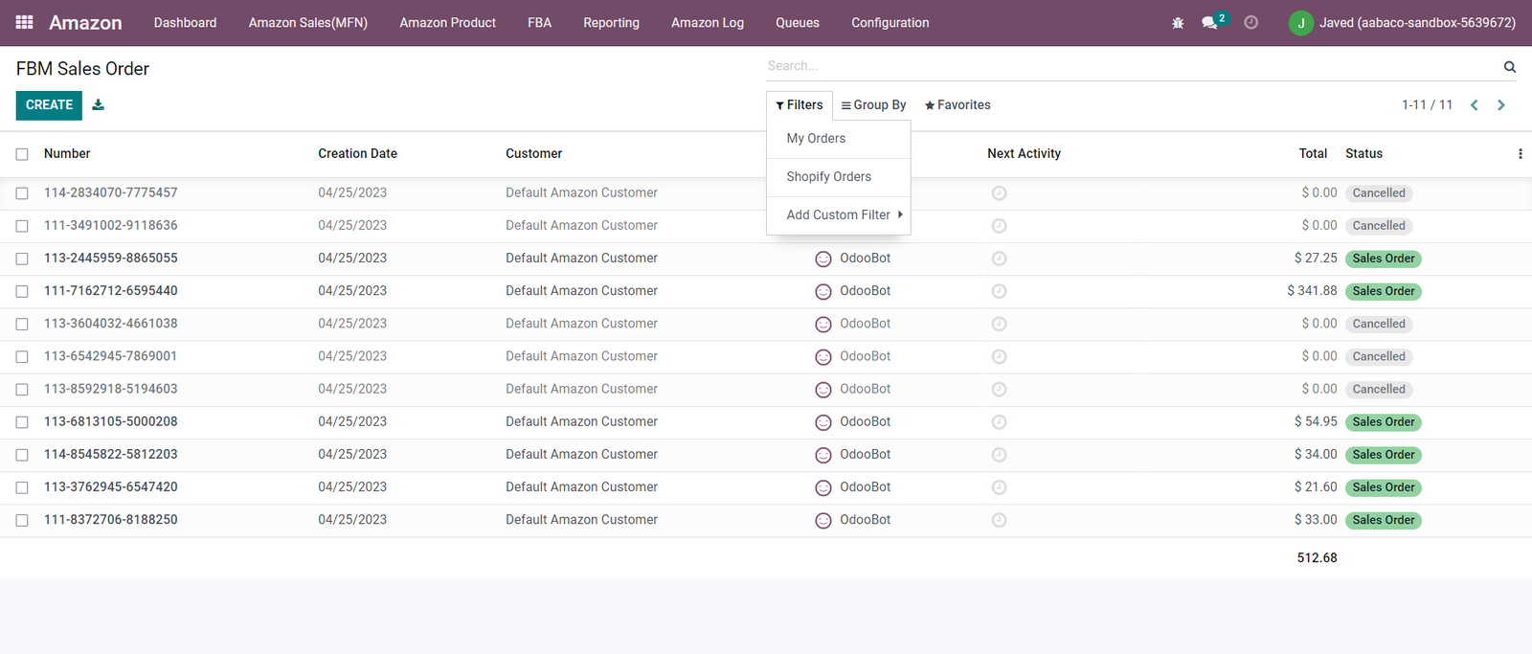The height and width of the screenshot is (654, 1532).
Task: Select checkbox for order 113-6542945-7869001
Action: (x=22, y=357)
